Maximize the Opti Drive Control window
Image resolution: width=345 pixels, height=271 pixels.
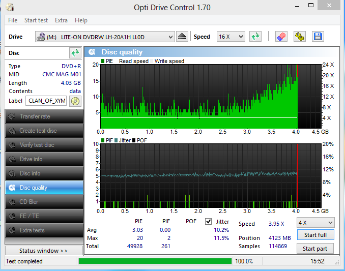(311, 6)
